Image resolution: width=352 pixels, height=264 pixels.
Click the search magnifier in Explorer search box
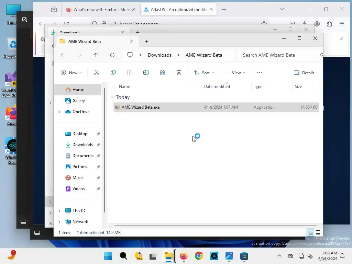pos(321,55)
